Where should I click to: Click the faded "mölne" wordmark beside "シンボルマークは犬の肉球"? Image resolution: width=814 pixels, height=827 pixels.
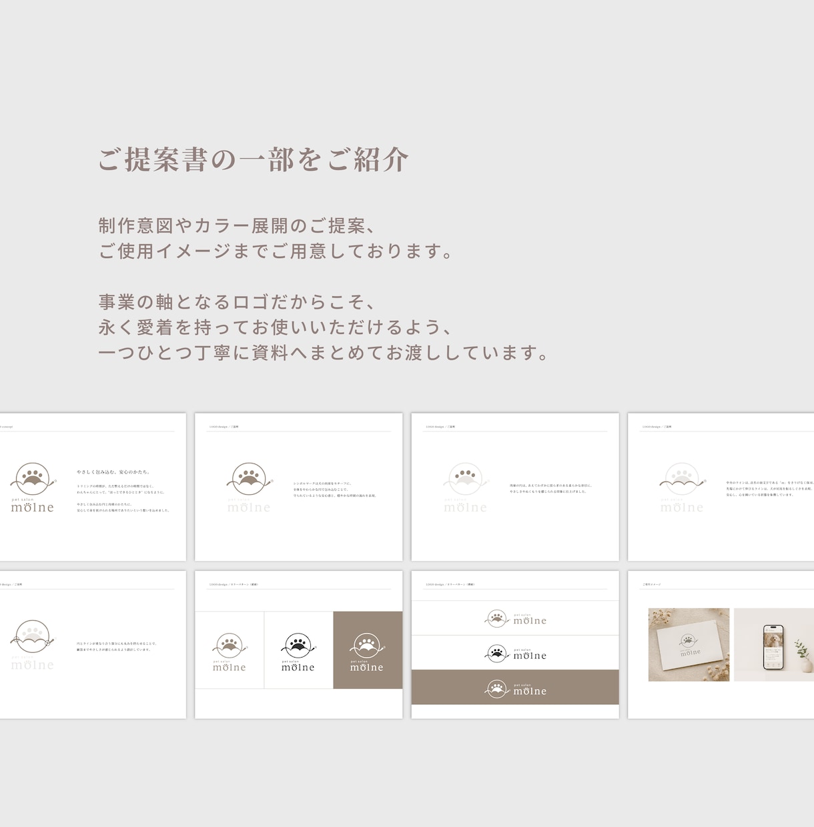[249, 508]
